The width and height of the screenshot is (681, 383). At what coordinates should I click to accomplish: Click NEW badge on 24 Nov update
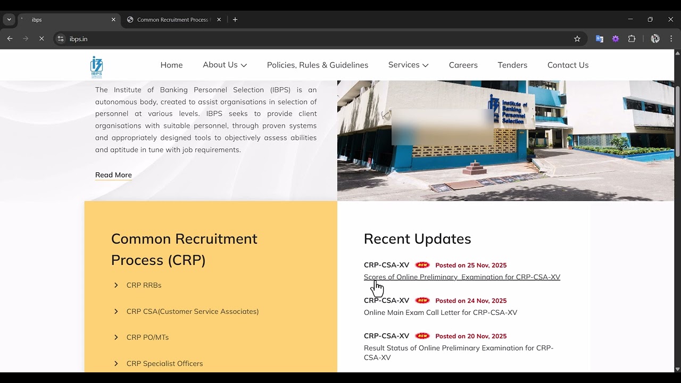422,301
